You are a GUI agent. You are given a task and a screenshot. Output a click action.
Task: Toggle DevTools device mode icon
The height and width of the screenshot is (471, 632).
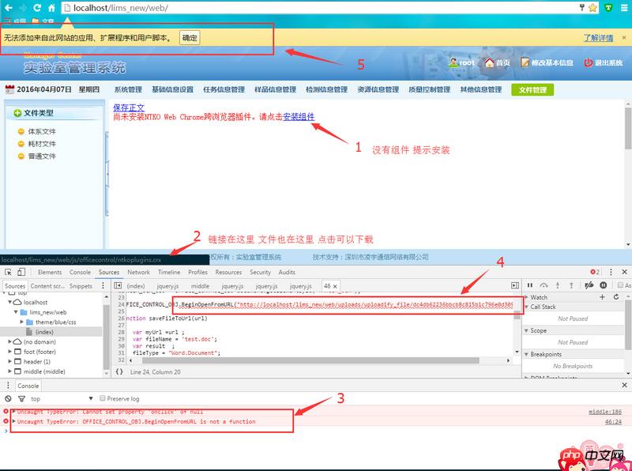click(x=21, y=272)
